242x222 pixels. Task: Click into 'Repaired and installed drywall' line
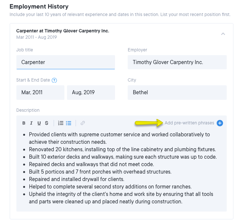pyautogui.click(x=76, y=179)
